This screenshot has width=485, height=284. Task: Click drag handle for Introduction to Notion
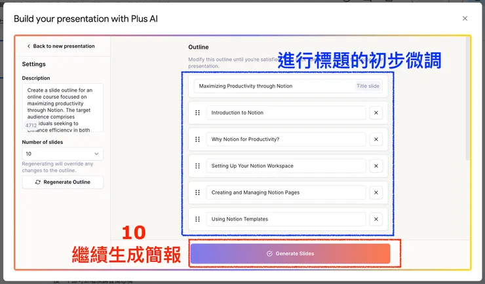pyautogui.click(x=197, y=113)
